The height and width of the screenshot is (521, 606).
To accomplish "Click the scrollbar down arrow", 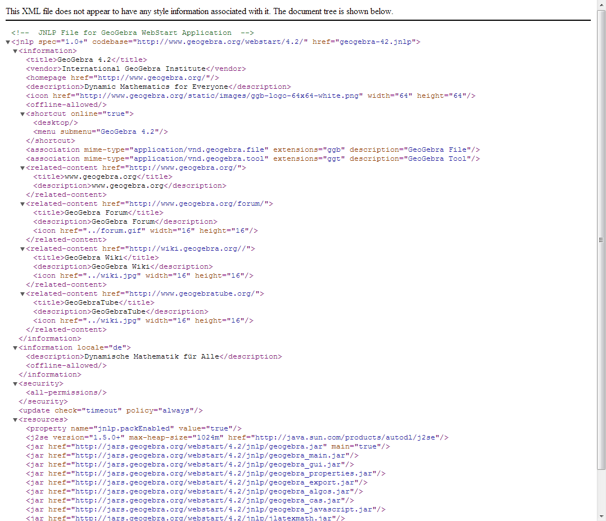I will [601, 517].
